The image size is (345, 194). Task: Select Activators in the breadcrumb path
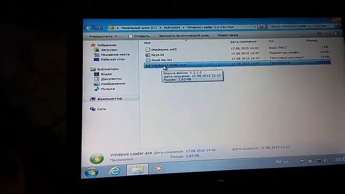171,27
